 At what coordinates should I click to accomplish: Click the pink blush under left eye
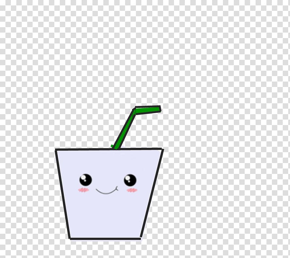[83, 190]
